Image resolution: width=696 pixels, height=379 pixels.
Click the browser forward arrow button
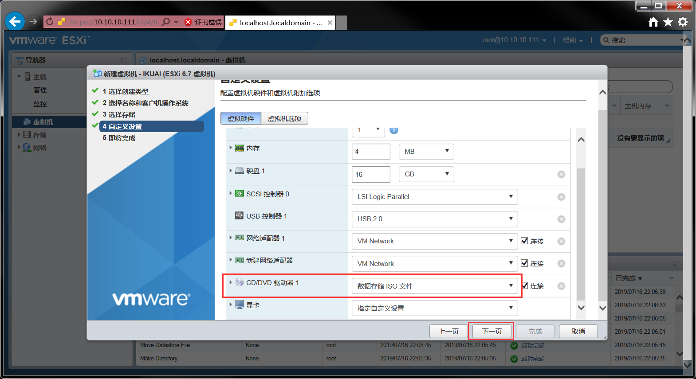(34, 21)
